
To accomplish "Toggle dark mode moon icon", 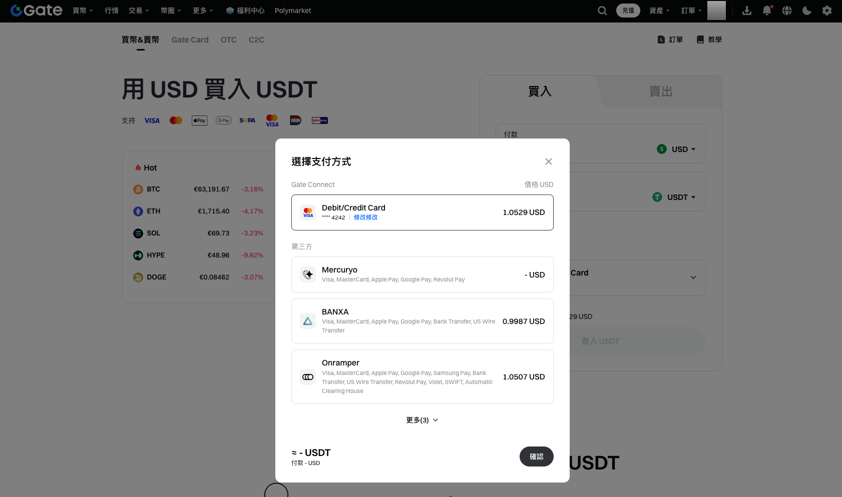I will coord(807,10).
